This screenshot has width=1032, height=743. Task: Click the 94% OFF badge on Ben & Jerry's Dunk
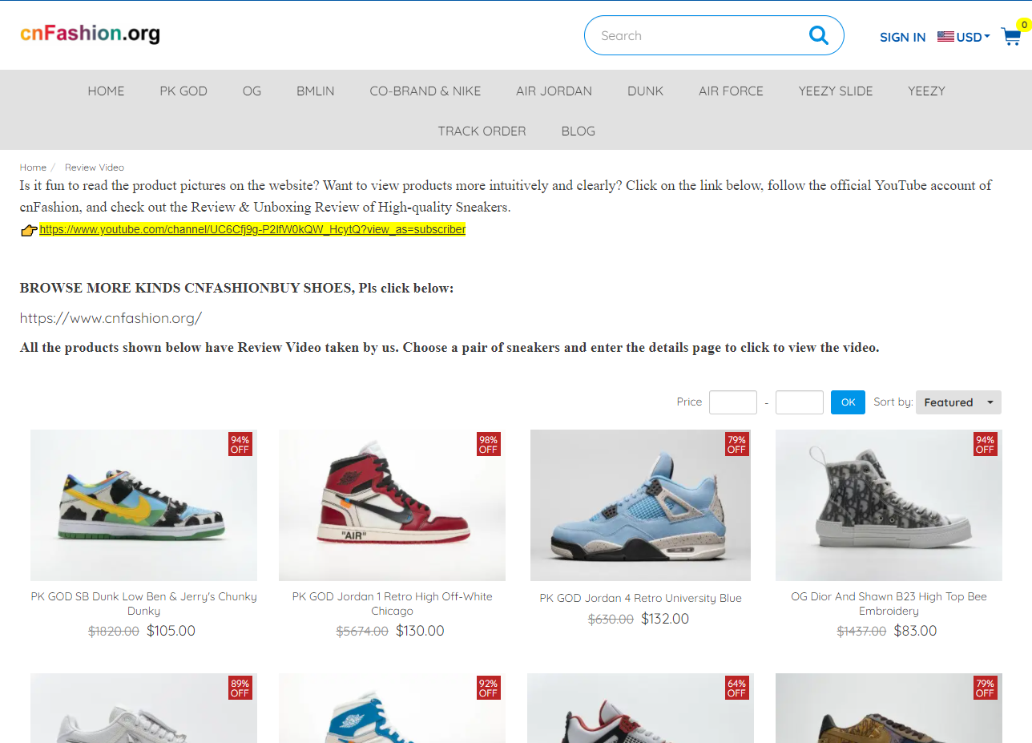pos(240,445)
